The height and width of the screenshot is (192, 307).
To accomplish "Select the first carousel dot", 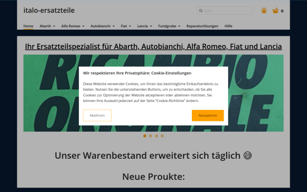I will [145, 136].
